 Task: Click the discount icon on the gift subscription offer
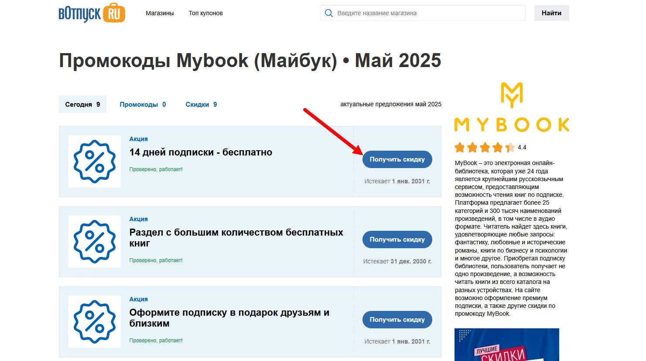[94, 322]
